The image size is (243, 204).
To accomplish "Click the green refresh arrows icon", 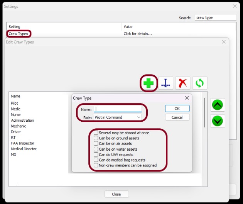I will [x=200, y=83].
